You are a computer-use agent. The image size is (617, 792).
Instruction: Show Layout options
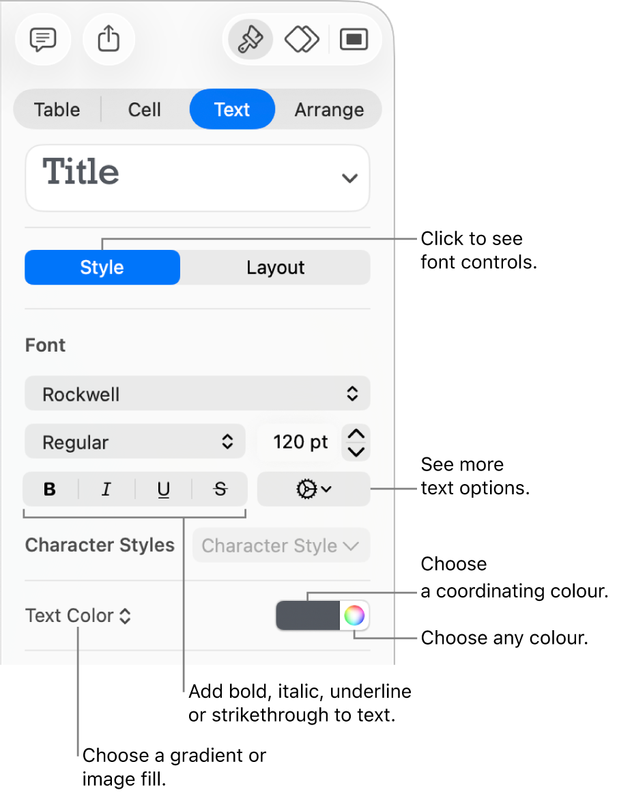tap(274, 267)
